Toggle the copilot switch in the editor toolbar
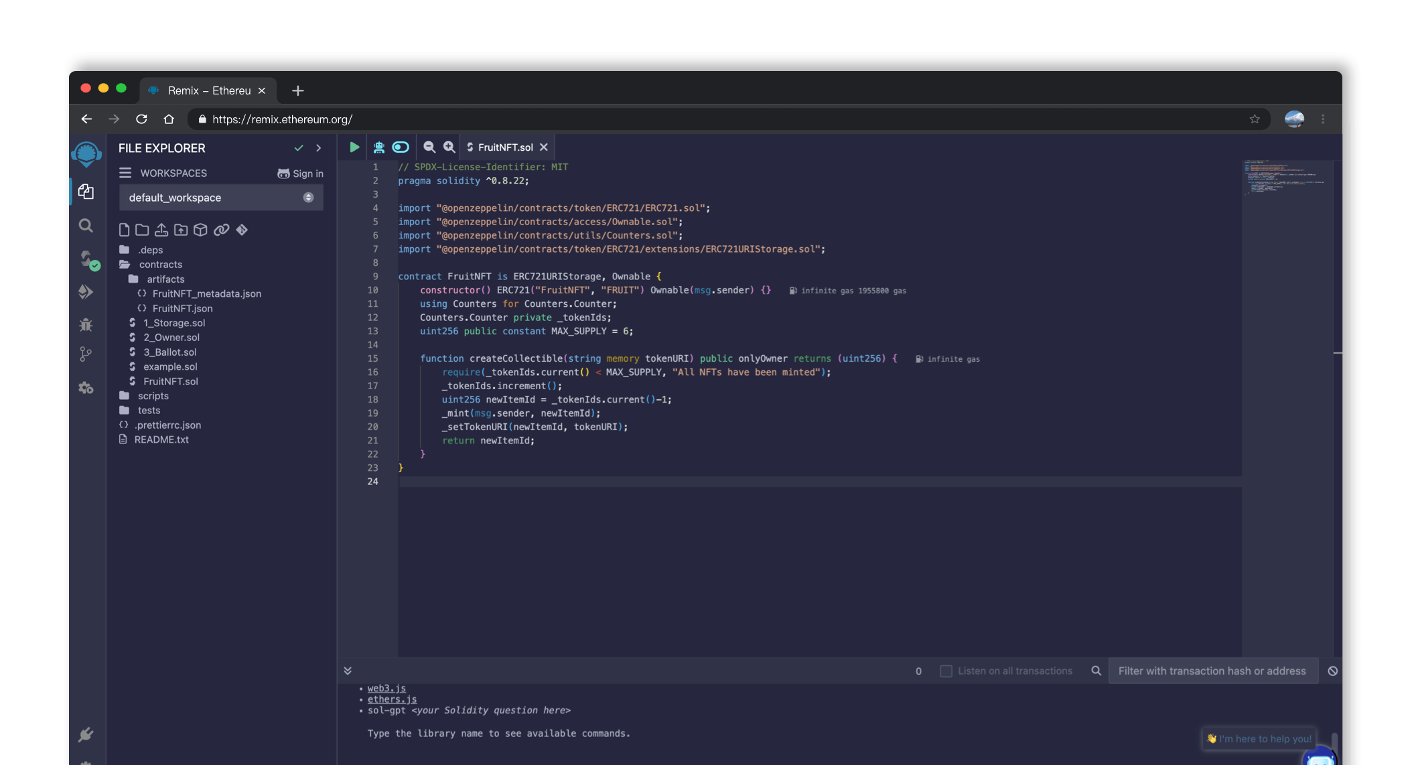 401,147
